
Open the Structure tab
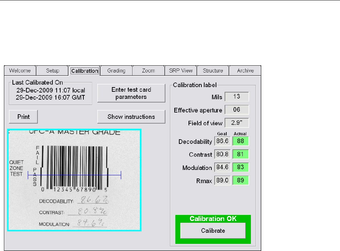pyautogui.click(x=213, y=71)
